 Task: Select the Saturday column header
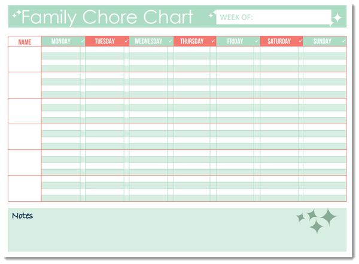point(279,42)
